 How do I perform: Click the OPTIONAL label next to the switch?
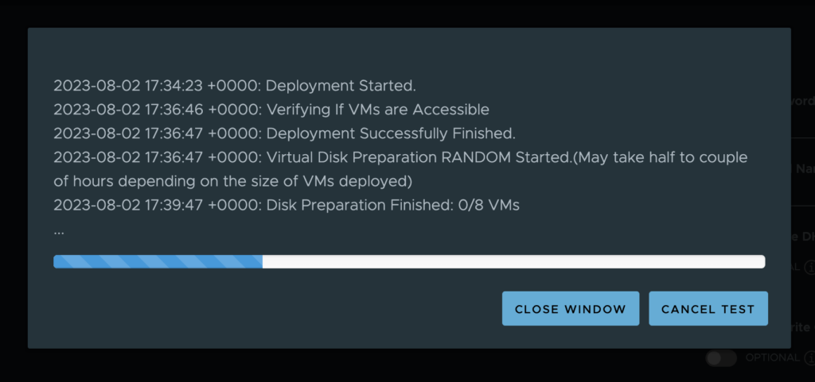pos(772,357)
